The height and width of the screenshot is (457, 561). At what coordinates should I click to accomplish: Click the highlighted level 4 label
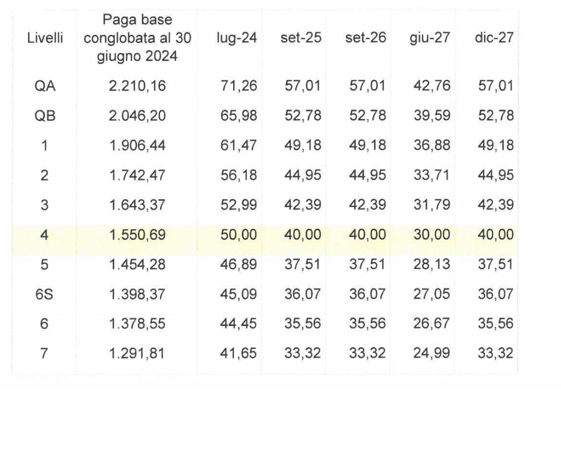[x=44, y=235]
